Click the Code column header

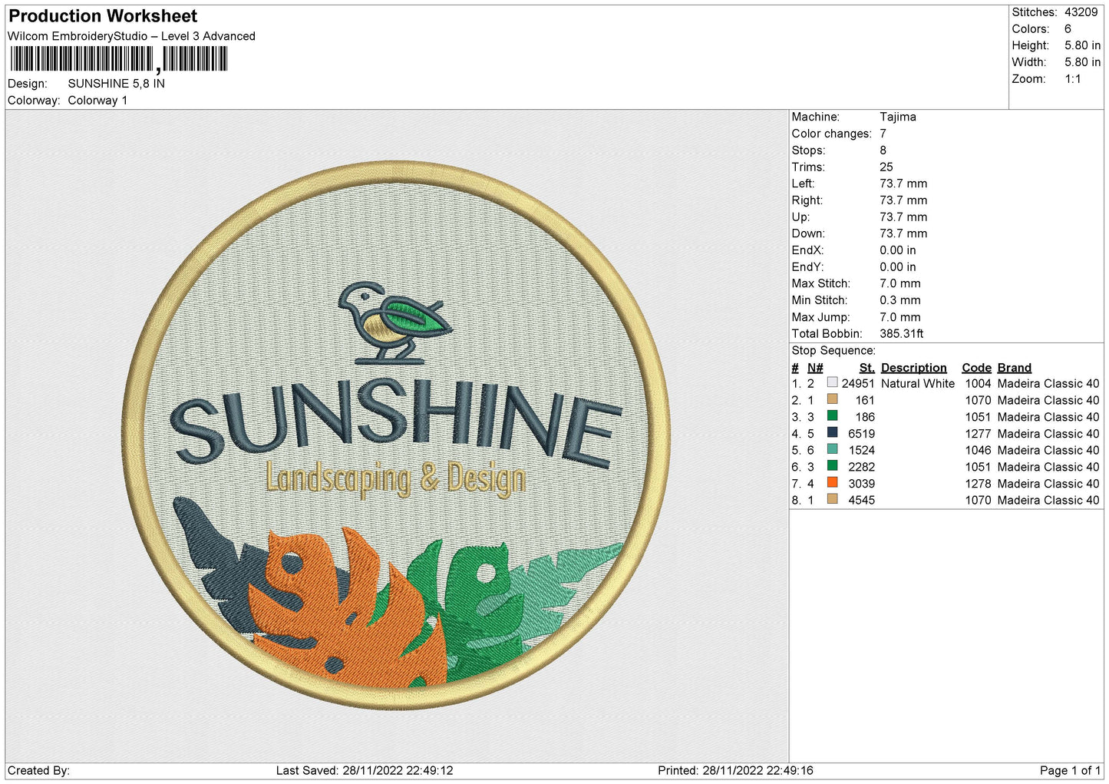coord(976,368)
